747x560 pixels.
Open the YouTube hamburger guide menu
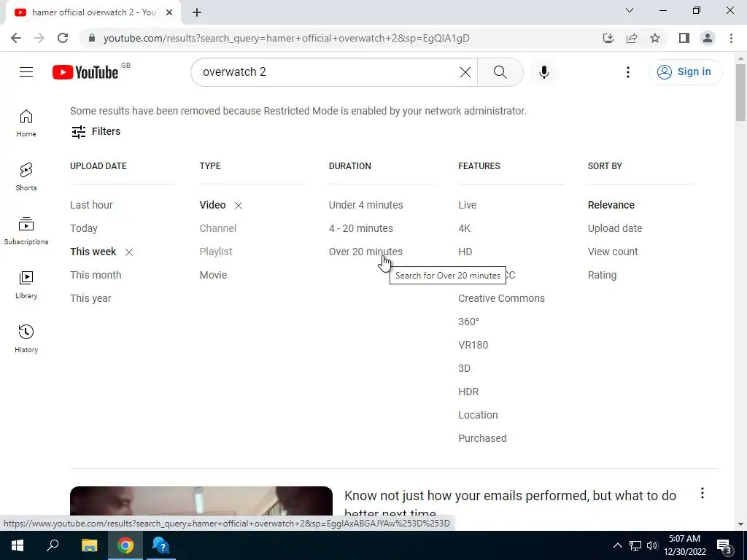(26, 72)
